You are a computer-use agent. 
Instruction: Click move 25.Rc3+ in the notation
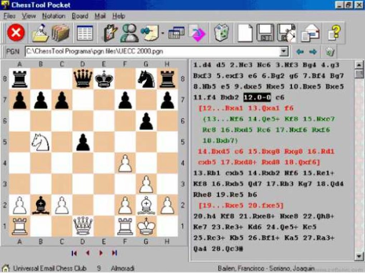tap(209, 238)
